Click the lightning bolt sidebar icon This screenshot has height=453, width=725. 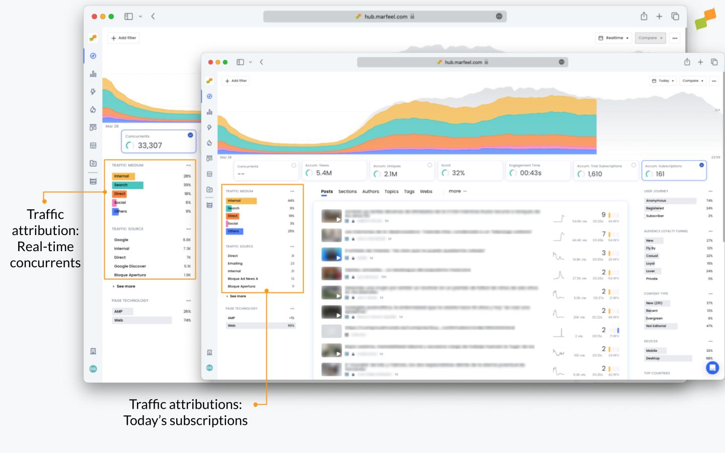point(209,127)
